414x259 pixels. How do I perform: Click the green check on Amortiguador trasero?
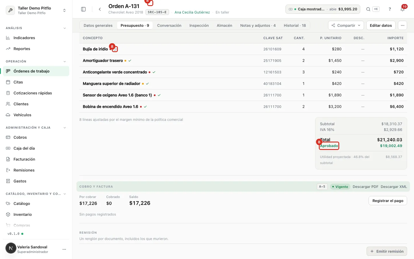point(130,61)
